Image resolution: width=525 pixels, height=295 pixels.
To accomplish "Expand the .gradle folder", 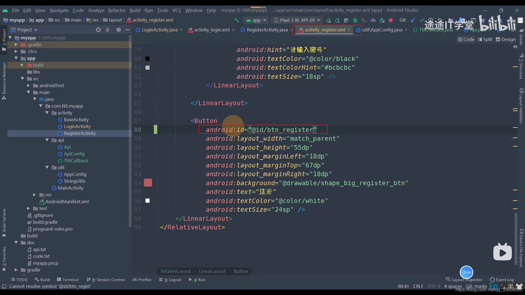I will click(16, 45).
